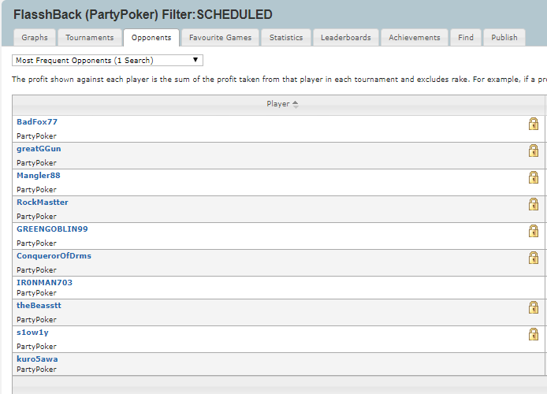
Task: Click the lock icon in RockMastter row
Action: 534,204
